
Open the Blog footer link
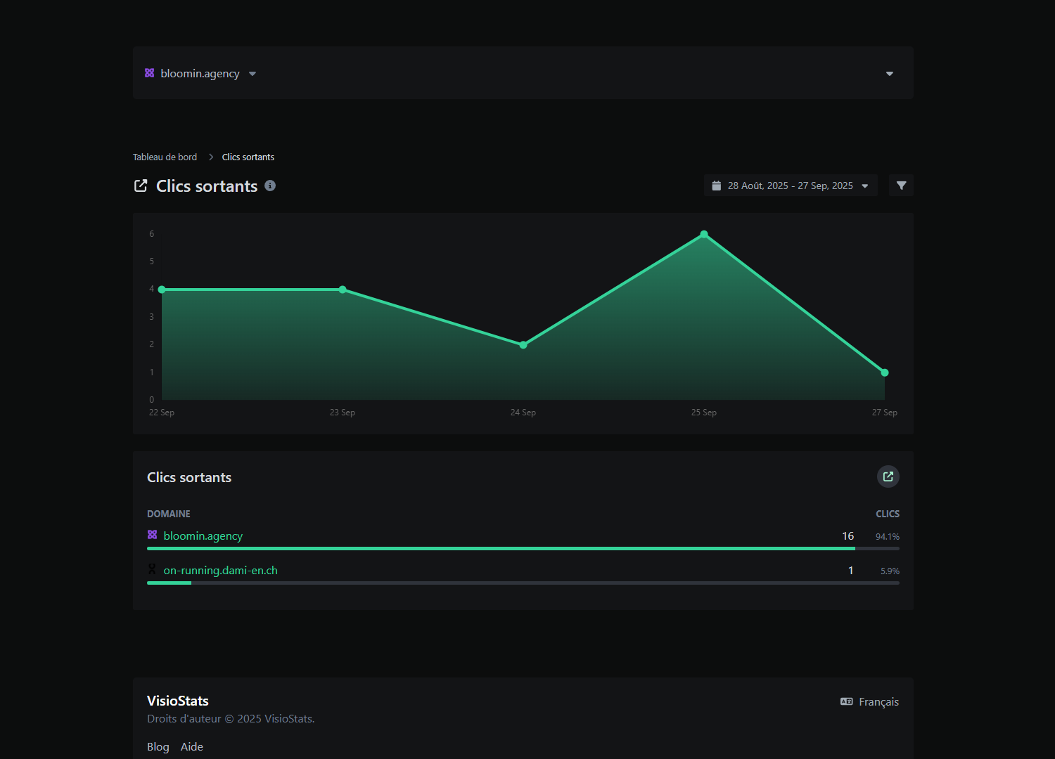158,746
